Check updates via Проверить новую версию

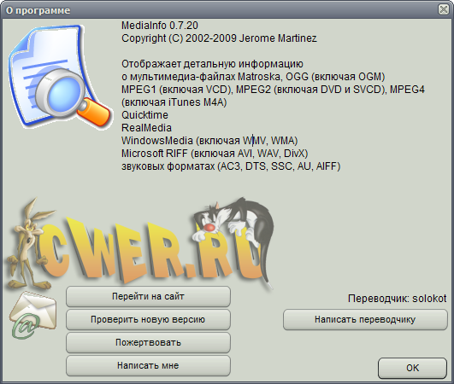(148, 319)
